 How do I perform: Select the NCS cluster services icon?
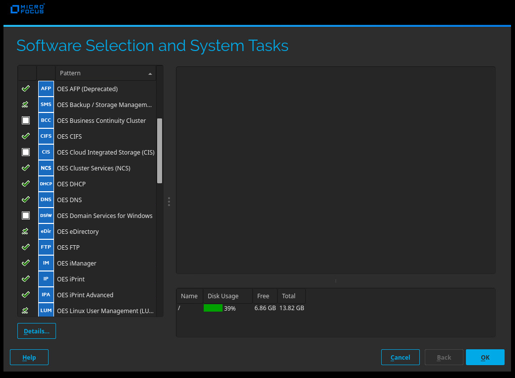point(46,168)
